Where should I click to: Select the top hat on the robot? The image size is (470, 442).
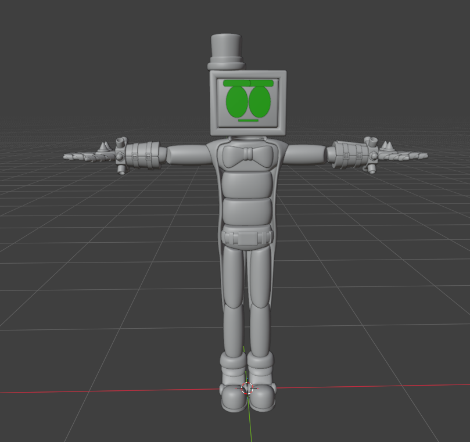227,52
